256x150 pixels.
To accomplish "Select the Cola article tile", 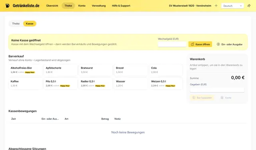I will [x=166, y=70].
